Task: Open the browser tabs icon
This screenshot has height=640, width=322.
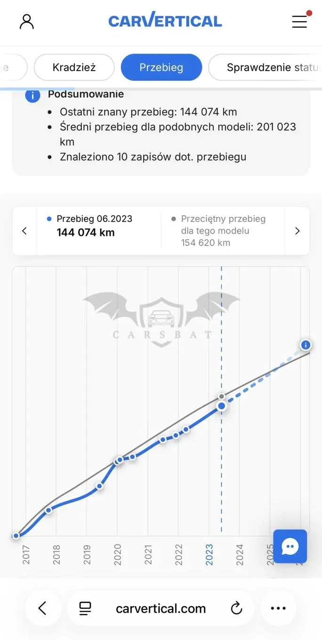Action: 85,608
